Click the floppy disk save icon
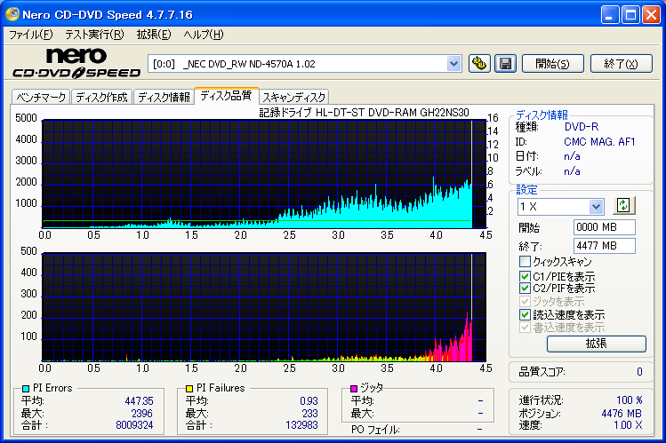The height and width of the screenshot is (443, 666). pyautogui.click(x=505, y=64)
